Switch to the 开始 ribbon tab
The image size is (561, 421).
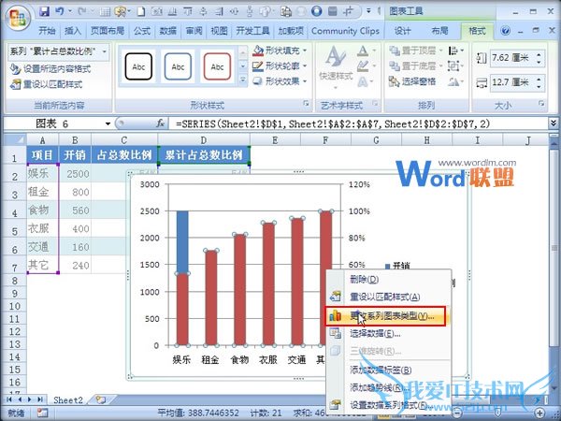click(x=47, y=31)
